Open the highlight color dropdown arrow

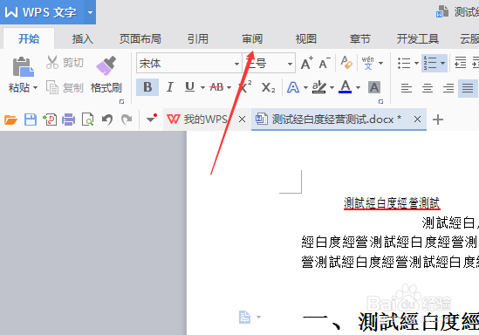click(x=332, y=88)
